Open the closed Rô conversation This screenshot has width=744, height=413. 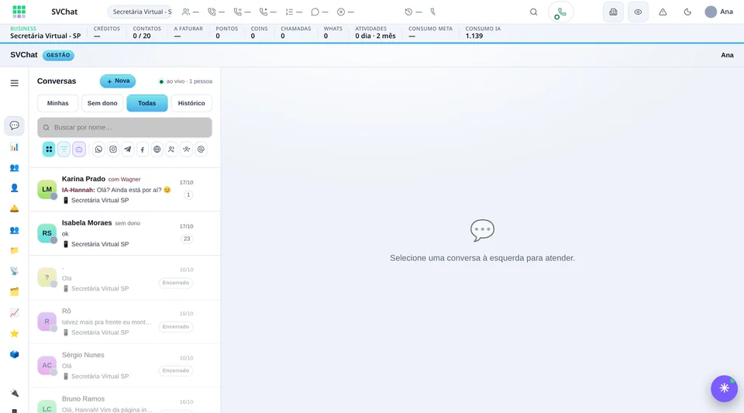coord(125,322)
